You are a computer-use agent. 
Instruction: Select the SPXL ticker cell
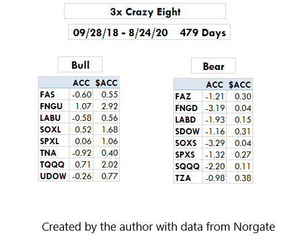click(53, 140)
